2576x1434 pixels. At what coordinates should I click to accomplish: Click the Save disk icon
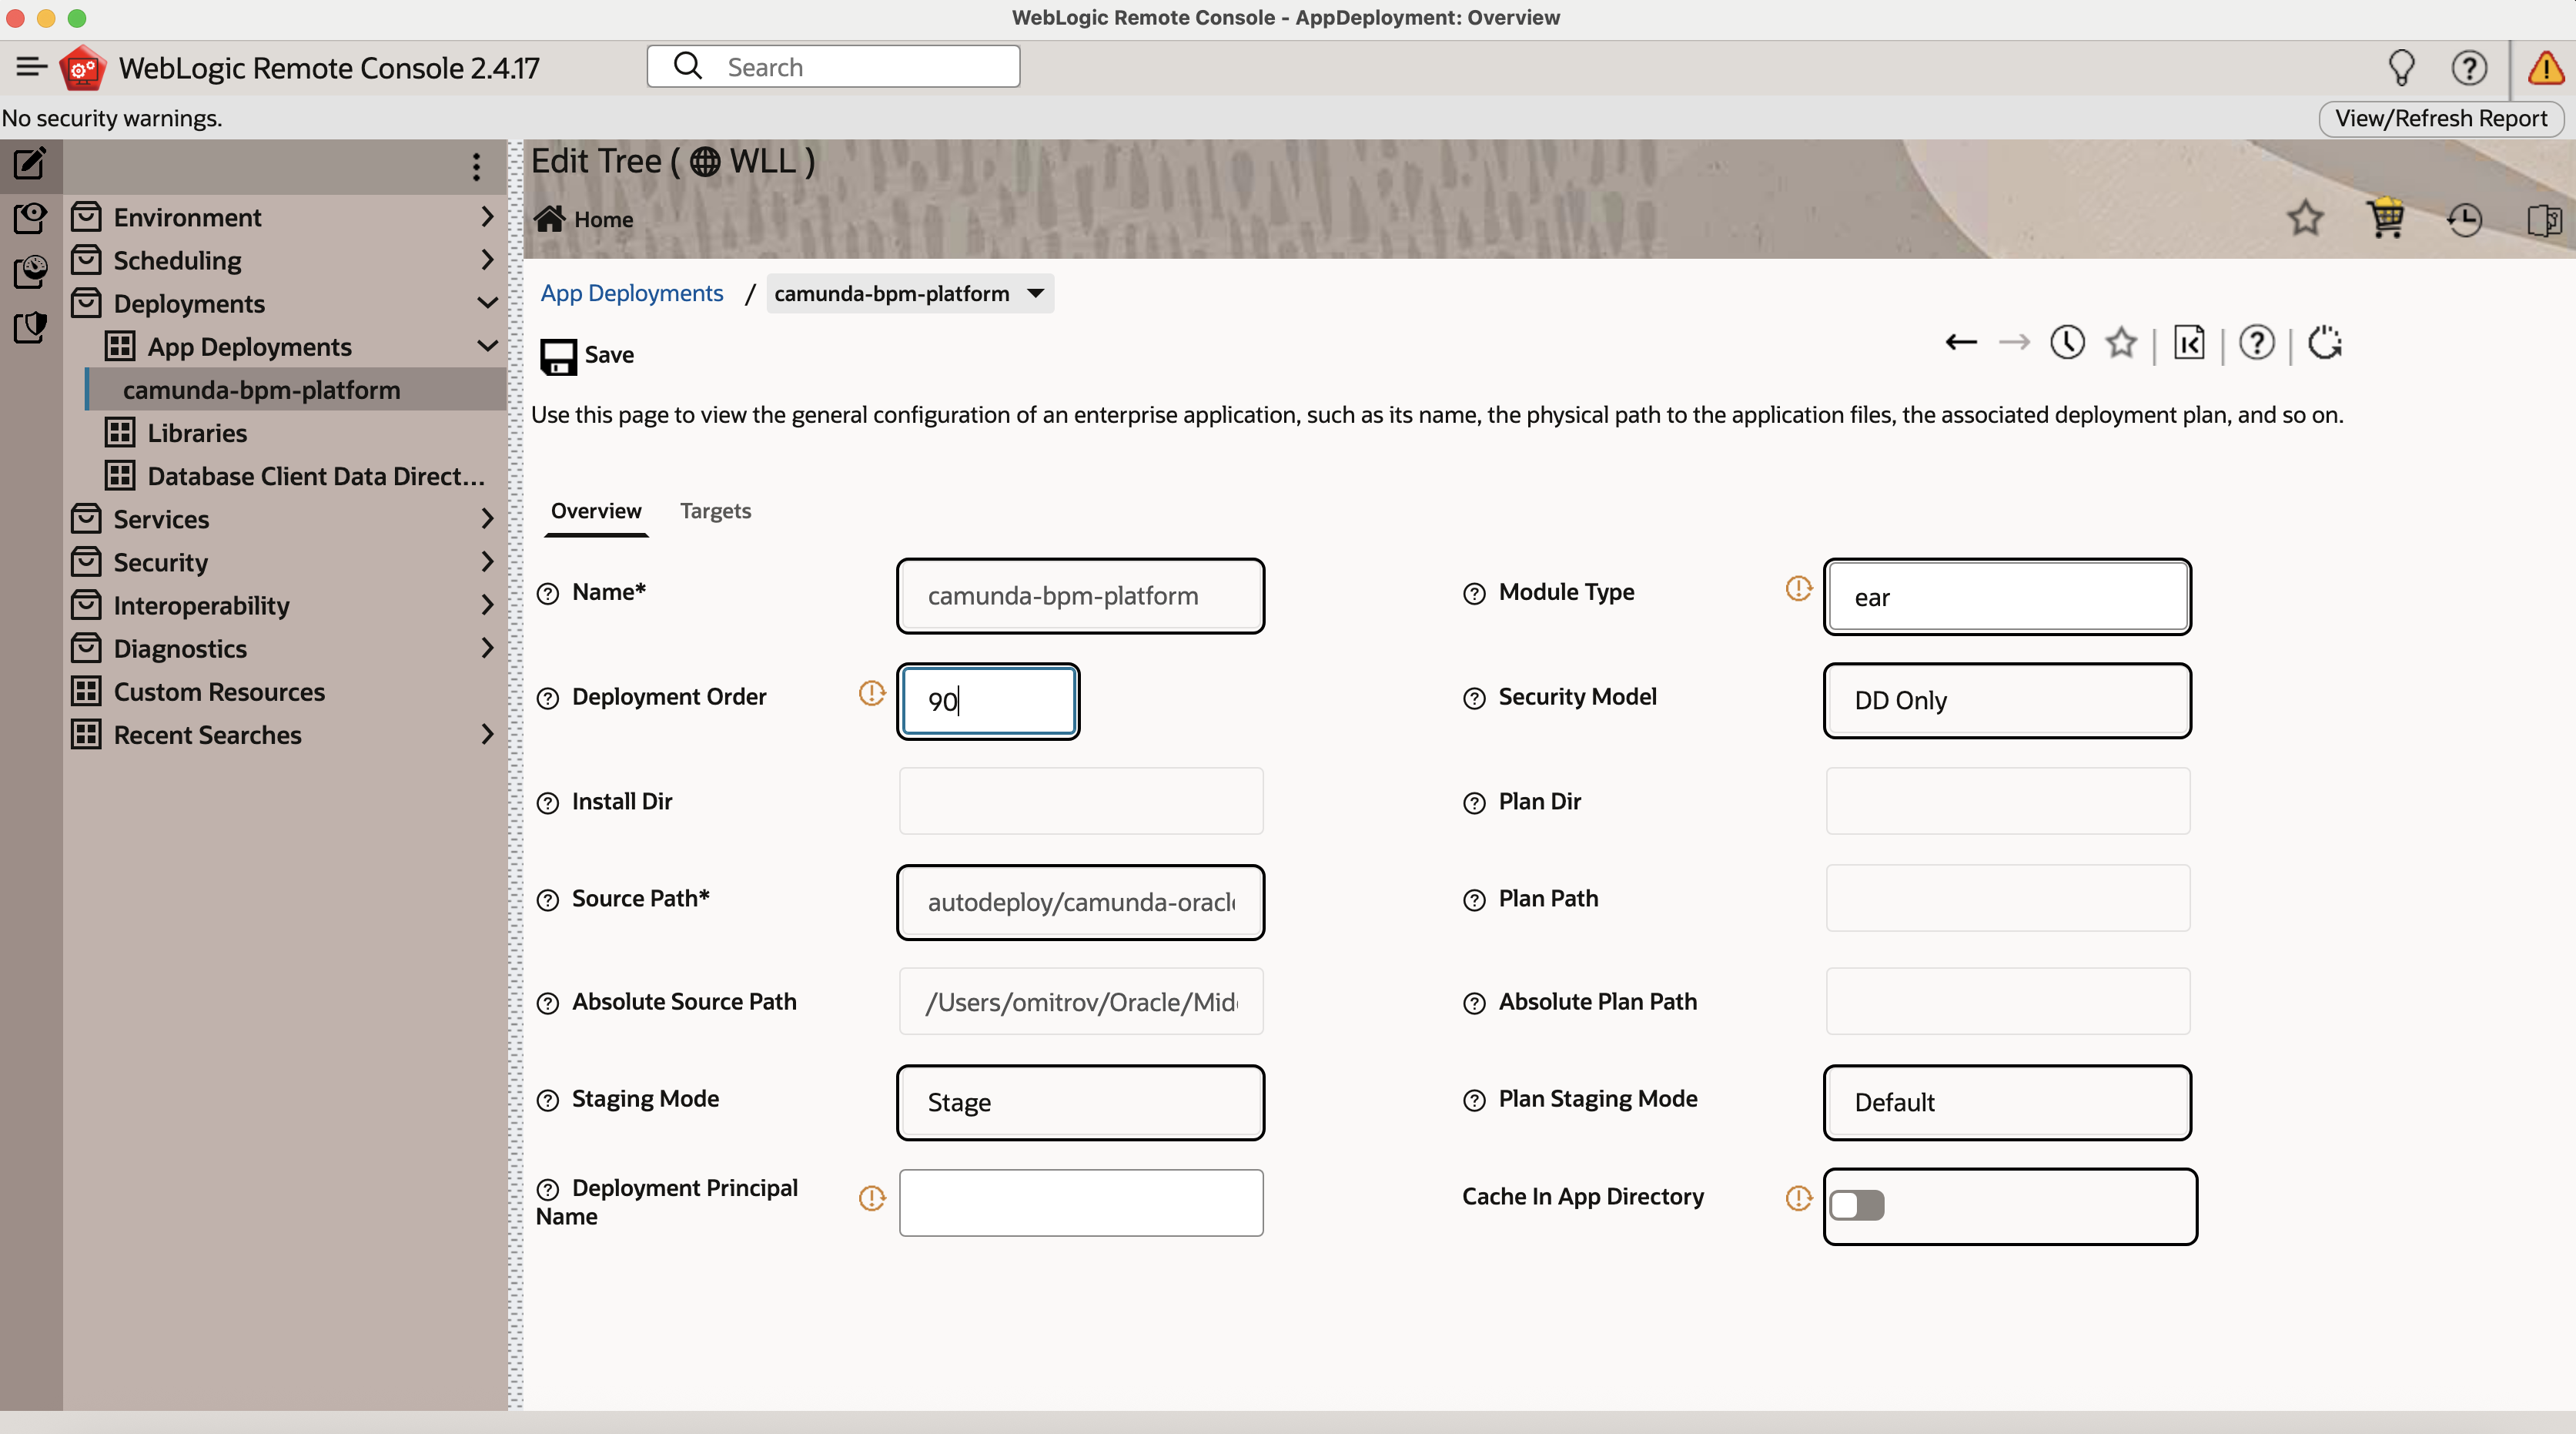558,356
